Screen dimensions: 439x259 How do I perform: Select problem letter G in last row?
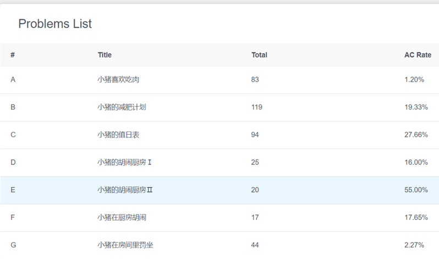point(13,245)
